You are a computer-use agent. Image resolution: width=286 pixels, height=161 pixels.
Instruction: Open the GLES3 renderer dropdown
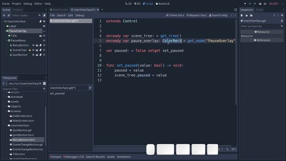(x=274, y=4)
